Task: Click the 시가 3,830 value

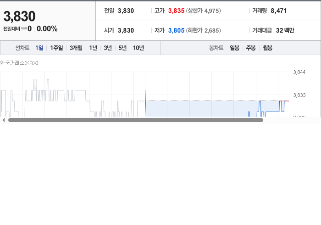Action: click(126, 30)
